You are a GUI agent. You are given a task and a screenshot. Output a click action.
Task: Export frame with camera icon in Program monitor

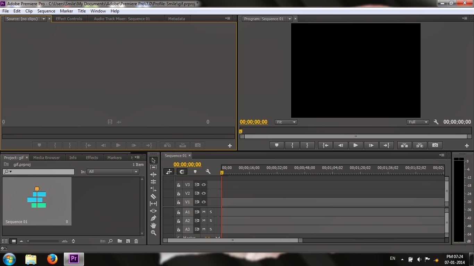[x=435, y=145]
